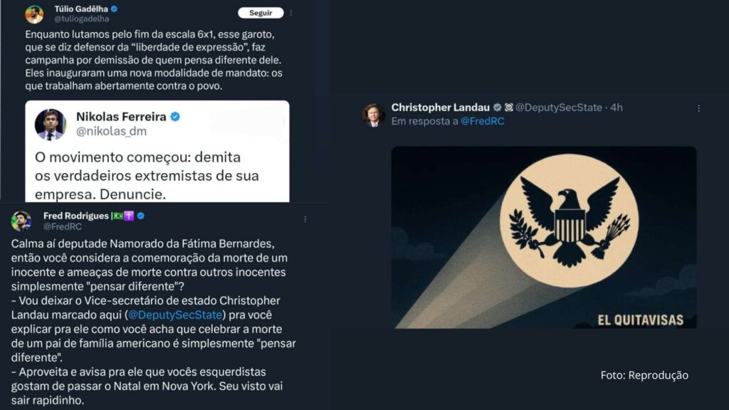The width and height of the screenshot is (729, 410).
Task: Click the @tuliogadelha handle
Action: 82,19
